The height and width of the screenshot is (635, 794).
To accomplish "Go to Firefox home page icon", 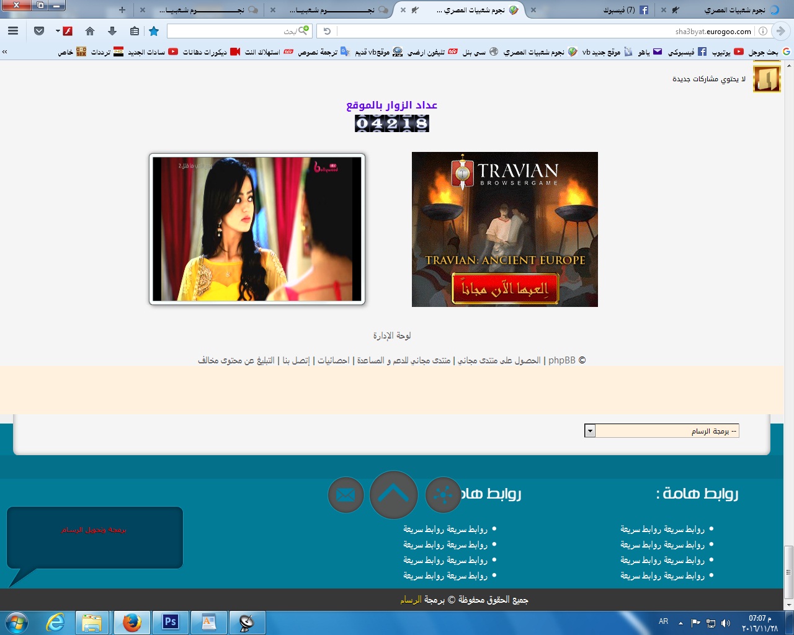I will pyautogui.click(x=90, y=31).
